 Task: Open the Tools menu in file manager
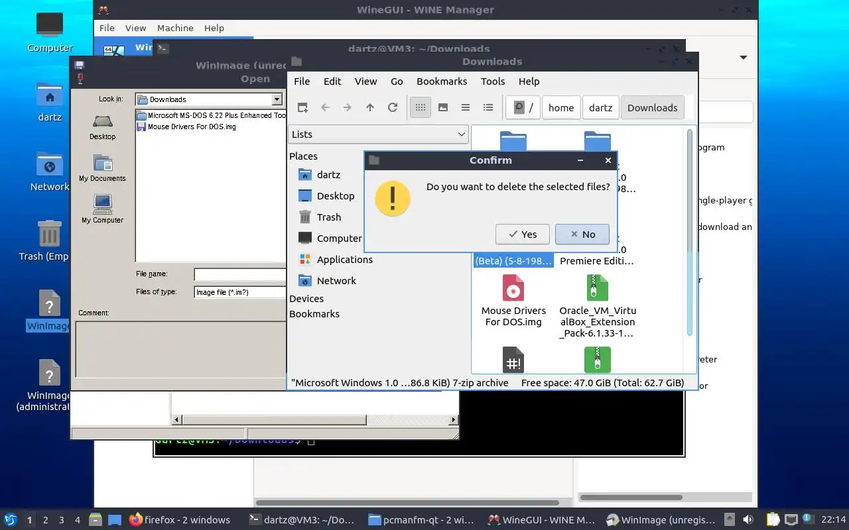point(493,81)
